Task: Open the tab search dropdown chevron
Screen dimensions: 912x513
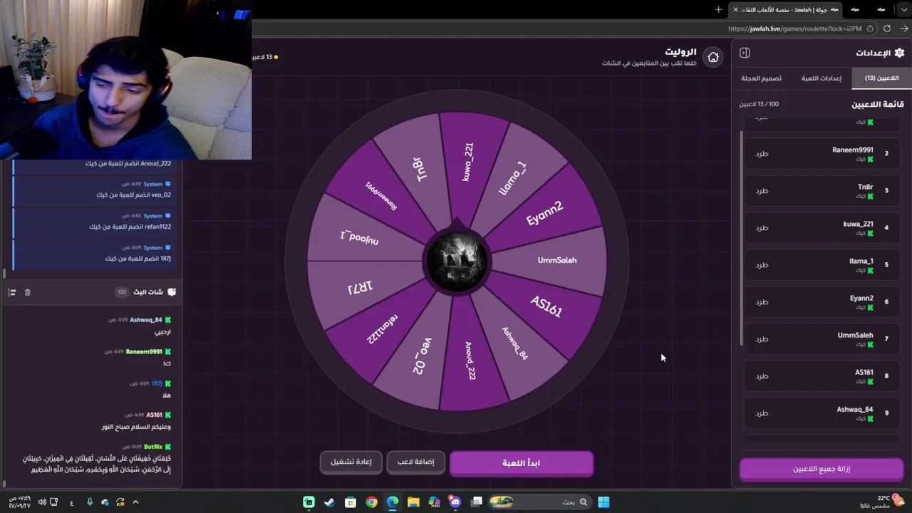Action: coord(905,9)
